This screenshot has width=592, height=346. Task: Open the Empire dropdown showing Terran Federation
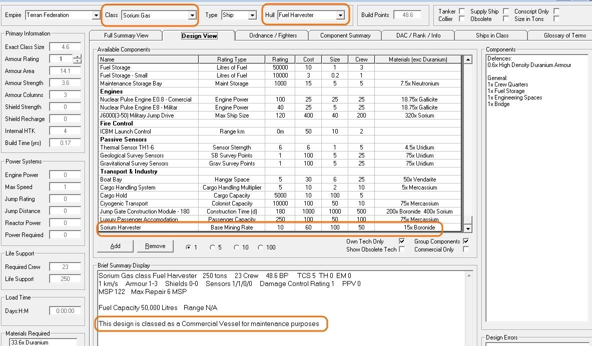point(96,15)
